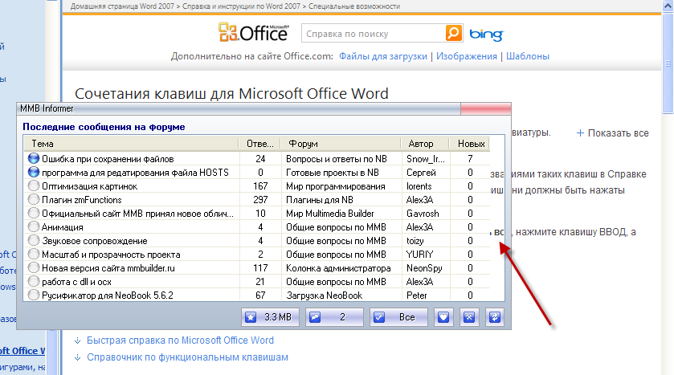This screenshot has width=674, height=375.
Task: Click the Office logo
Action: 253,32
